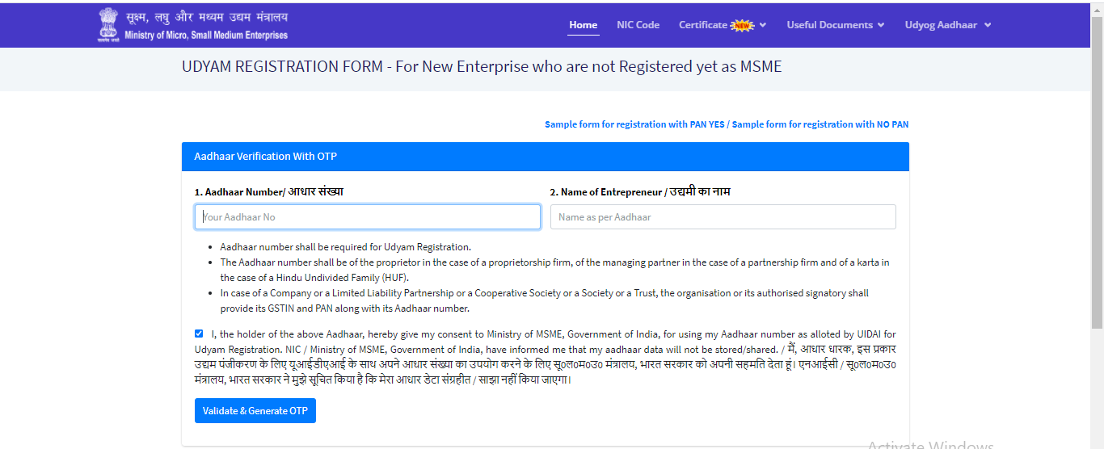Uncheck the Aadhaar consent checkbox
The width and height of the screenshot is (1104, 449).
point(199,334)
